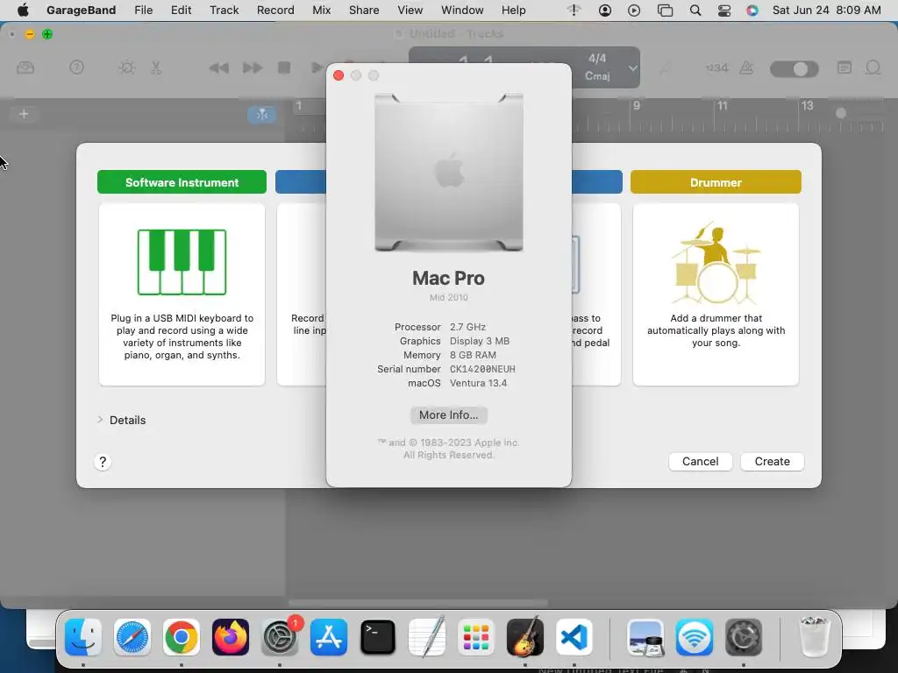898x673 pixels.
Task: Choose the yellow drummer kit thumbnail
Action: [716, 263]
